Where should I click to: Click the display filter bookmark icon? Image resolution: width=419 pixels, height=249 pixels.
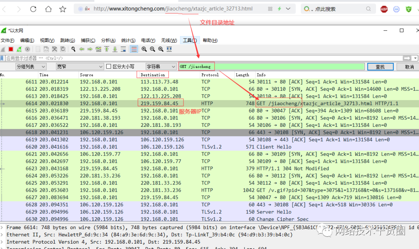point(2,58)
